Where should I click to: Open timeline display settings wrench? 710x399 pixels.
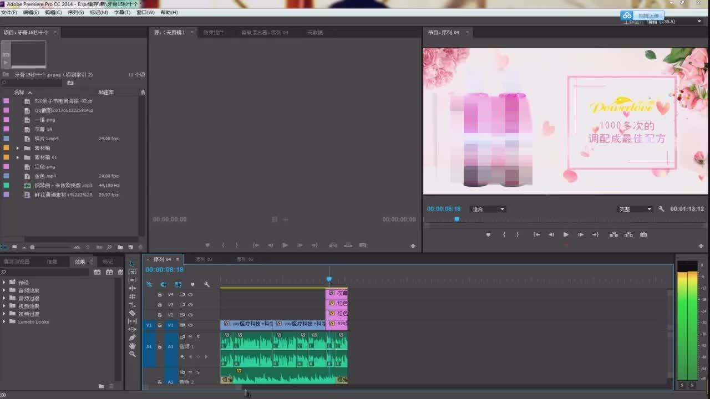(x=207, y=284)
